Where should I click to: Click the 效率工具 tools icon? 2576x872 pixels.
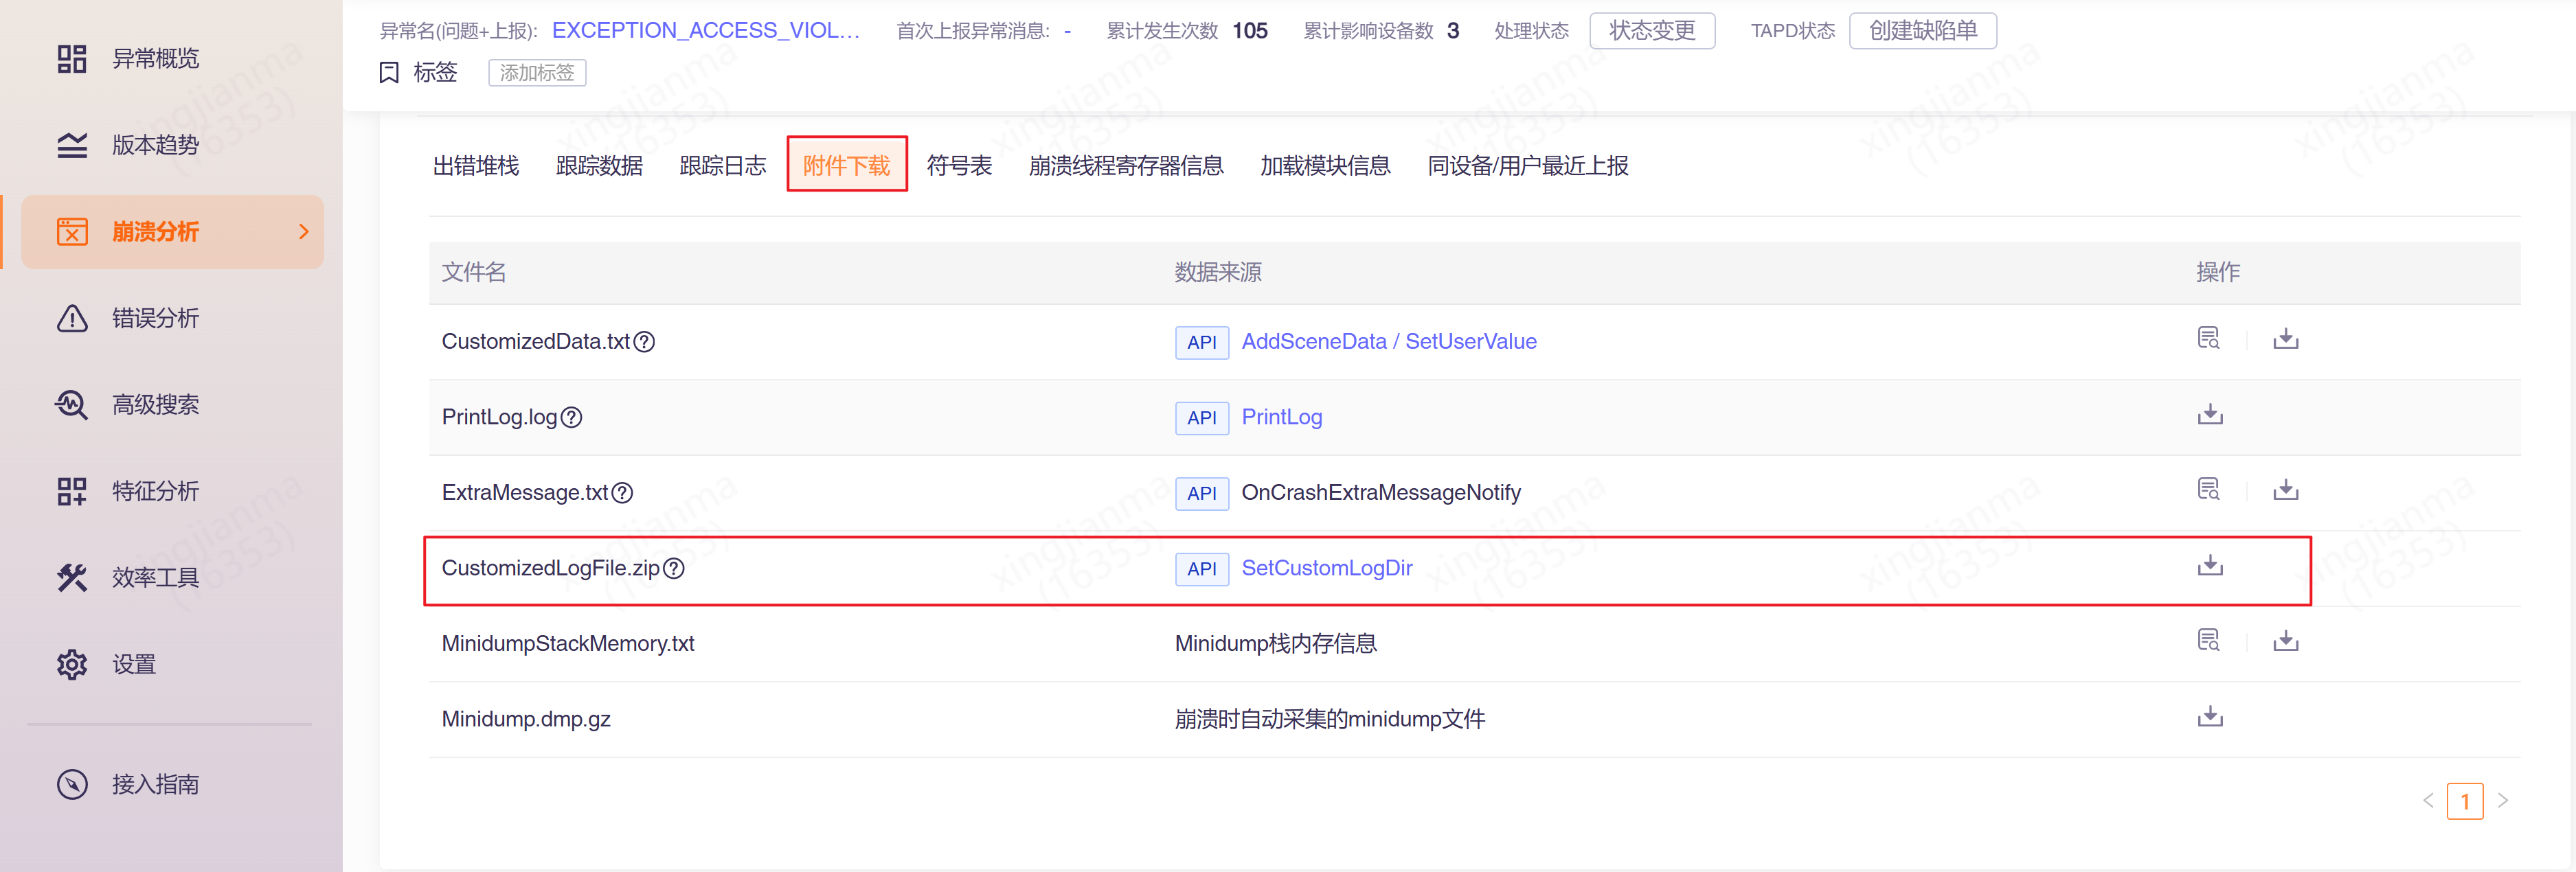point(71,578)
